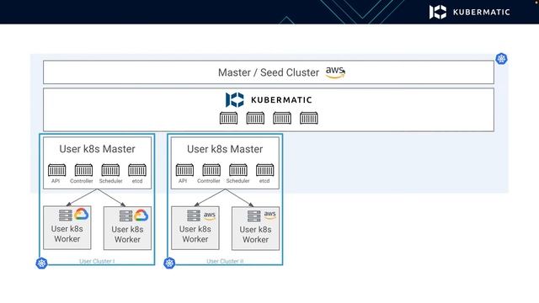Click 'etcd' label in User Cluster I
Viewport: 539px width, 303px height.
point(137,181)
